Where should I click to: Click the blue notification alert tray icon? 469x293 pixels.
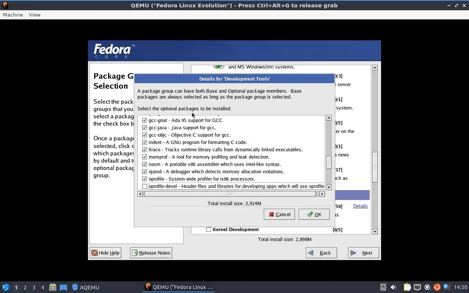coord(446,287)
